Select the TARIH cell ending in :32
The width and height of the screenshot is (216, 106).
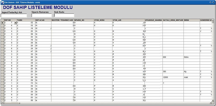pos(26,54)
